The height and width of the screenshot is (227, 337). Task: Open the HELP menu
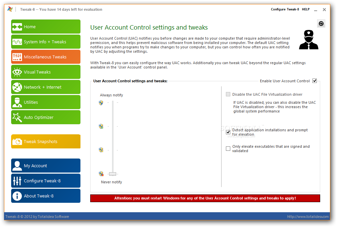click(x=306, y=9)
